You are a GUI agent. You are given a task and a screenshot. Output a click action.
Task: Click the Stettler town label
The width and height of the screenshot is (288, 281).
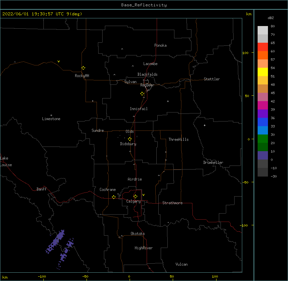[x=212, y=79]
